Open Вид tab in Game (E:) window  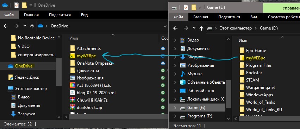254,17
